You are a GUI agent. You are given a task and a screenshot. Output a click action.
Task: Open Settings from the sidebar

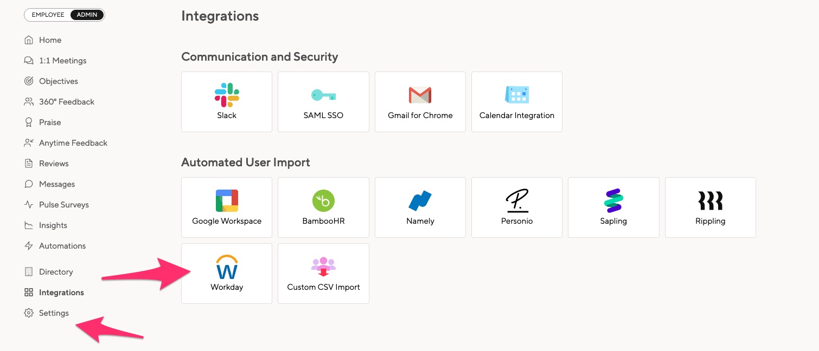(54, 313)
